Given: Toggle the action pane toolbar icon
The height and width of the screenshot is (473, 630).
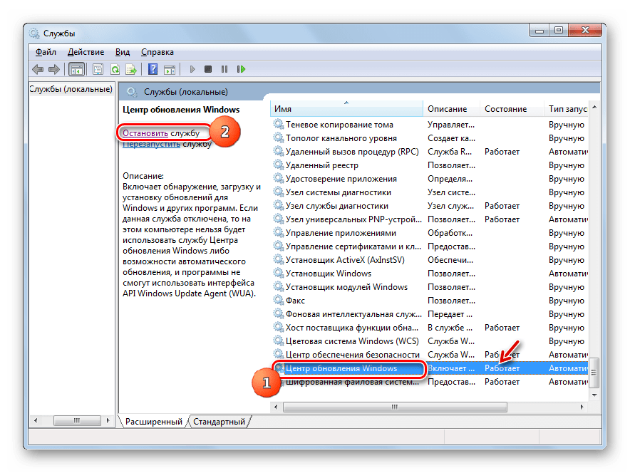Looking at the screenshot, I should point(170,70).
